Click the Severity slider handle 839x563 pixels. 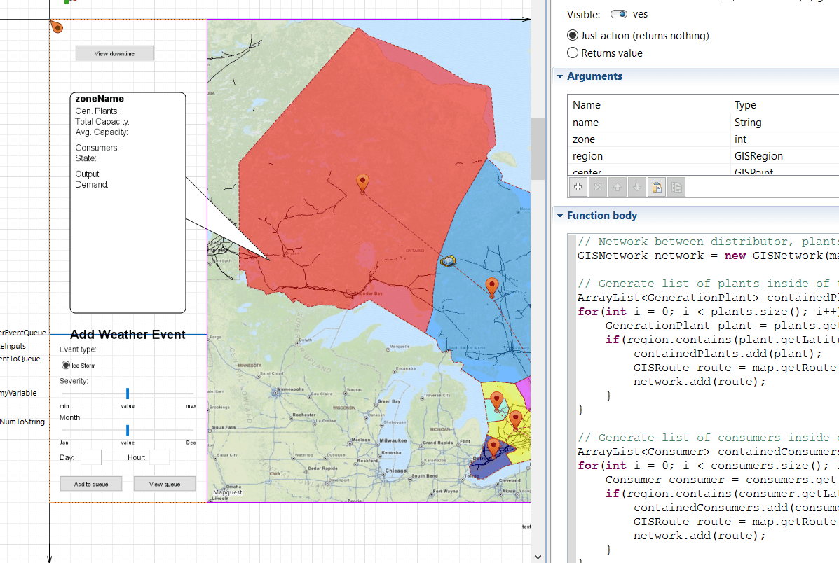[x=128, y=393]
